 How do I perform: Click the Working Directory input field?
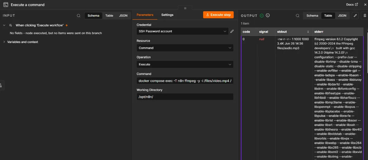click(185, 97)
